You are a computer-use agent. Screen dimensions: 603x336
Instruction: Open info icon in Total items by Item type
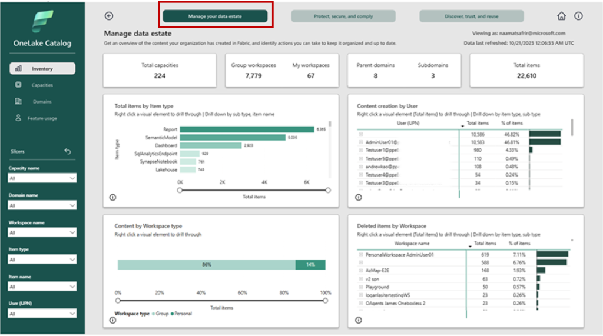tap(112, 197)
